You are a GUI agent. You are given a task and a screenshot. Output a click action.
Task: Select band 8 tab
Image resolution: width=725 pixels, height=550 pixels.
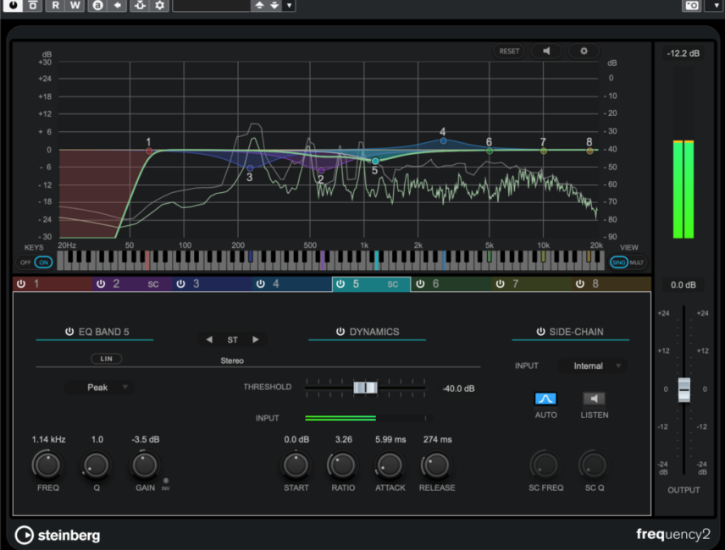click(612, 283)
